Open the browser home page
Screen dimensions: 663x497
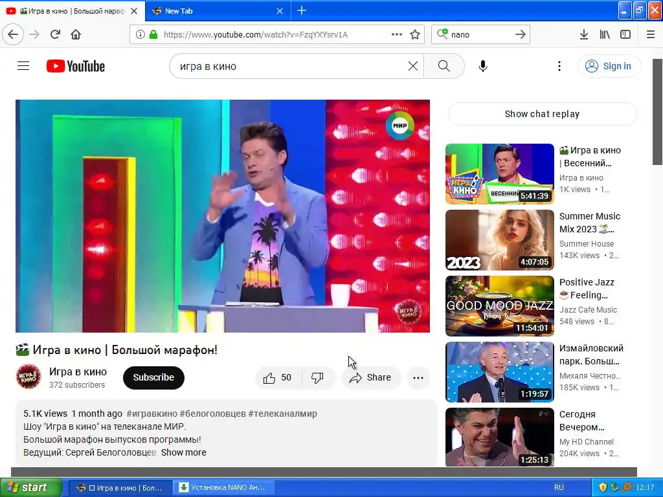pyautogui.click(x=76, y=34)
